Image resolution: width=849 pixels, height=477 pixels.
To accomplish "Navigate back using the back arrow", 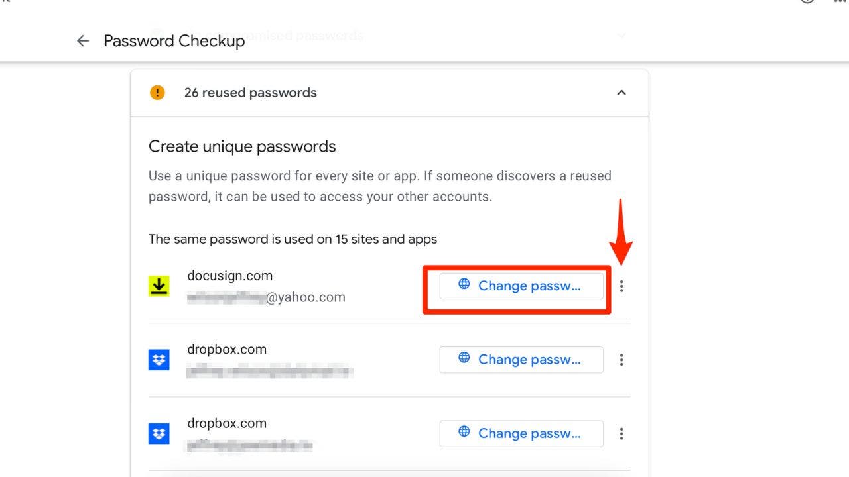I will [x=82, y=40].
